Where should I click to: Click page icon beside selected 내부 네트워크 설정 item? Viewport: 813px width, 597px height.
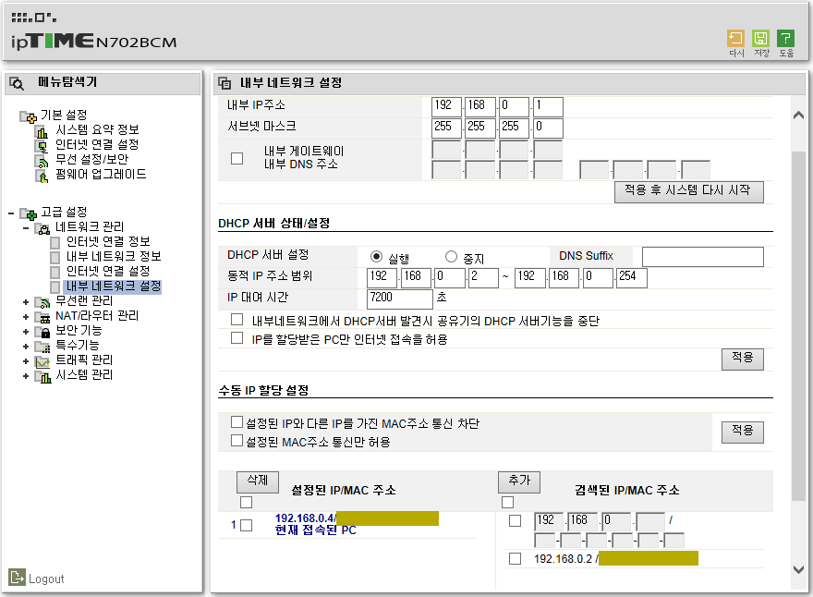click(x=55, y=286)
